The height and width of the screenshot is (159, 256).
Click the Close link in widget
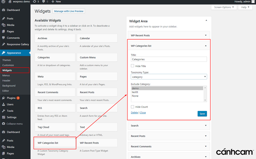point(143,112)
